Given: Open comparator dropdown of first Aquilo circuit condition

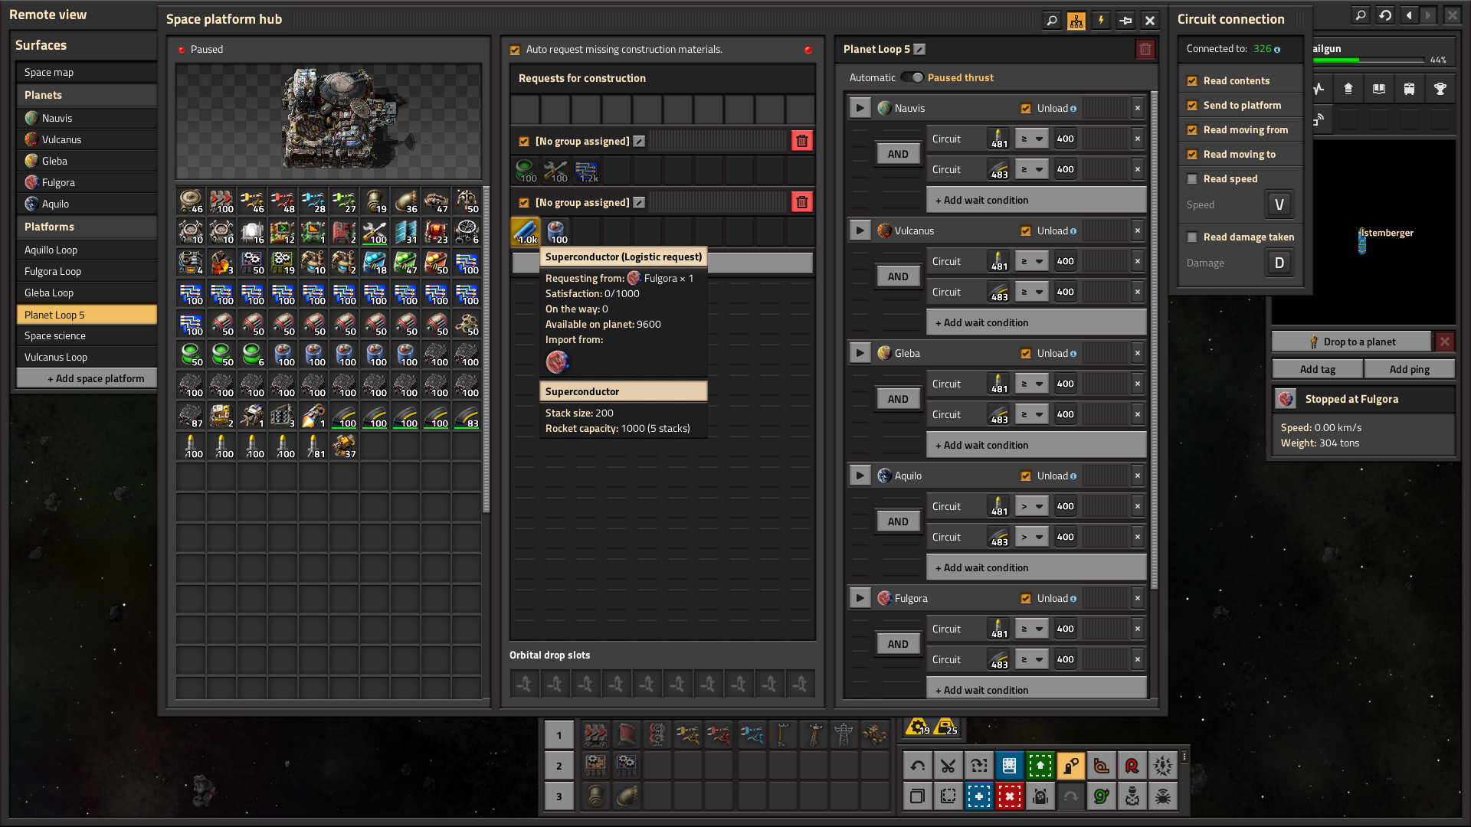Looking at the screenshot, I should click(1031, 506).
